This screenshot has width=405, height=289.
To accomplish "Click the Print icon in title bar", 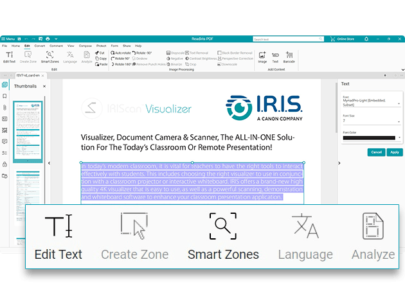I will coord(48,39).
